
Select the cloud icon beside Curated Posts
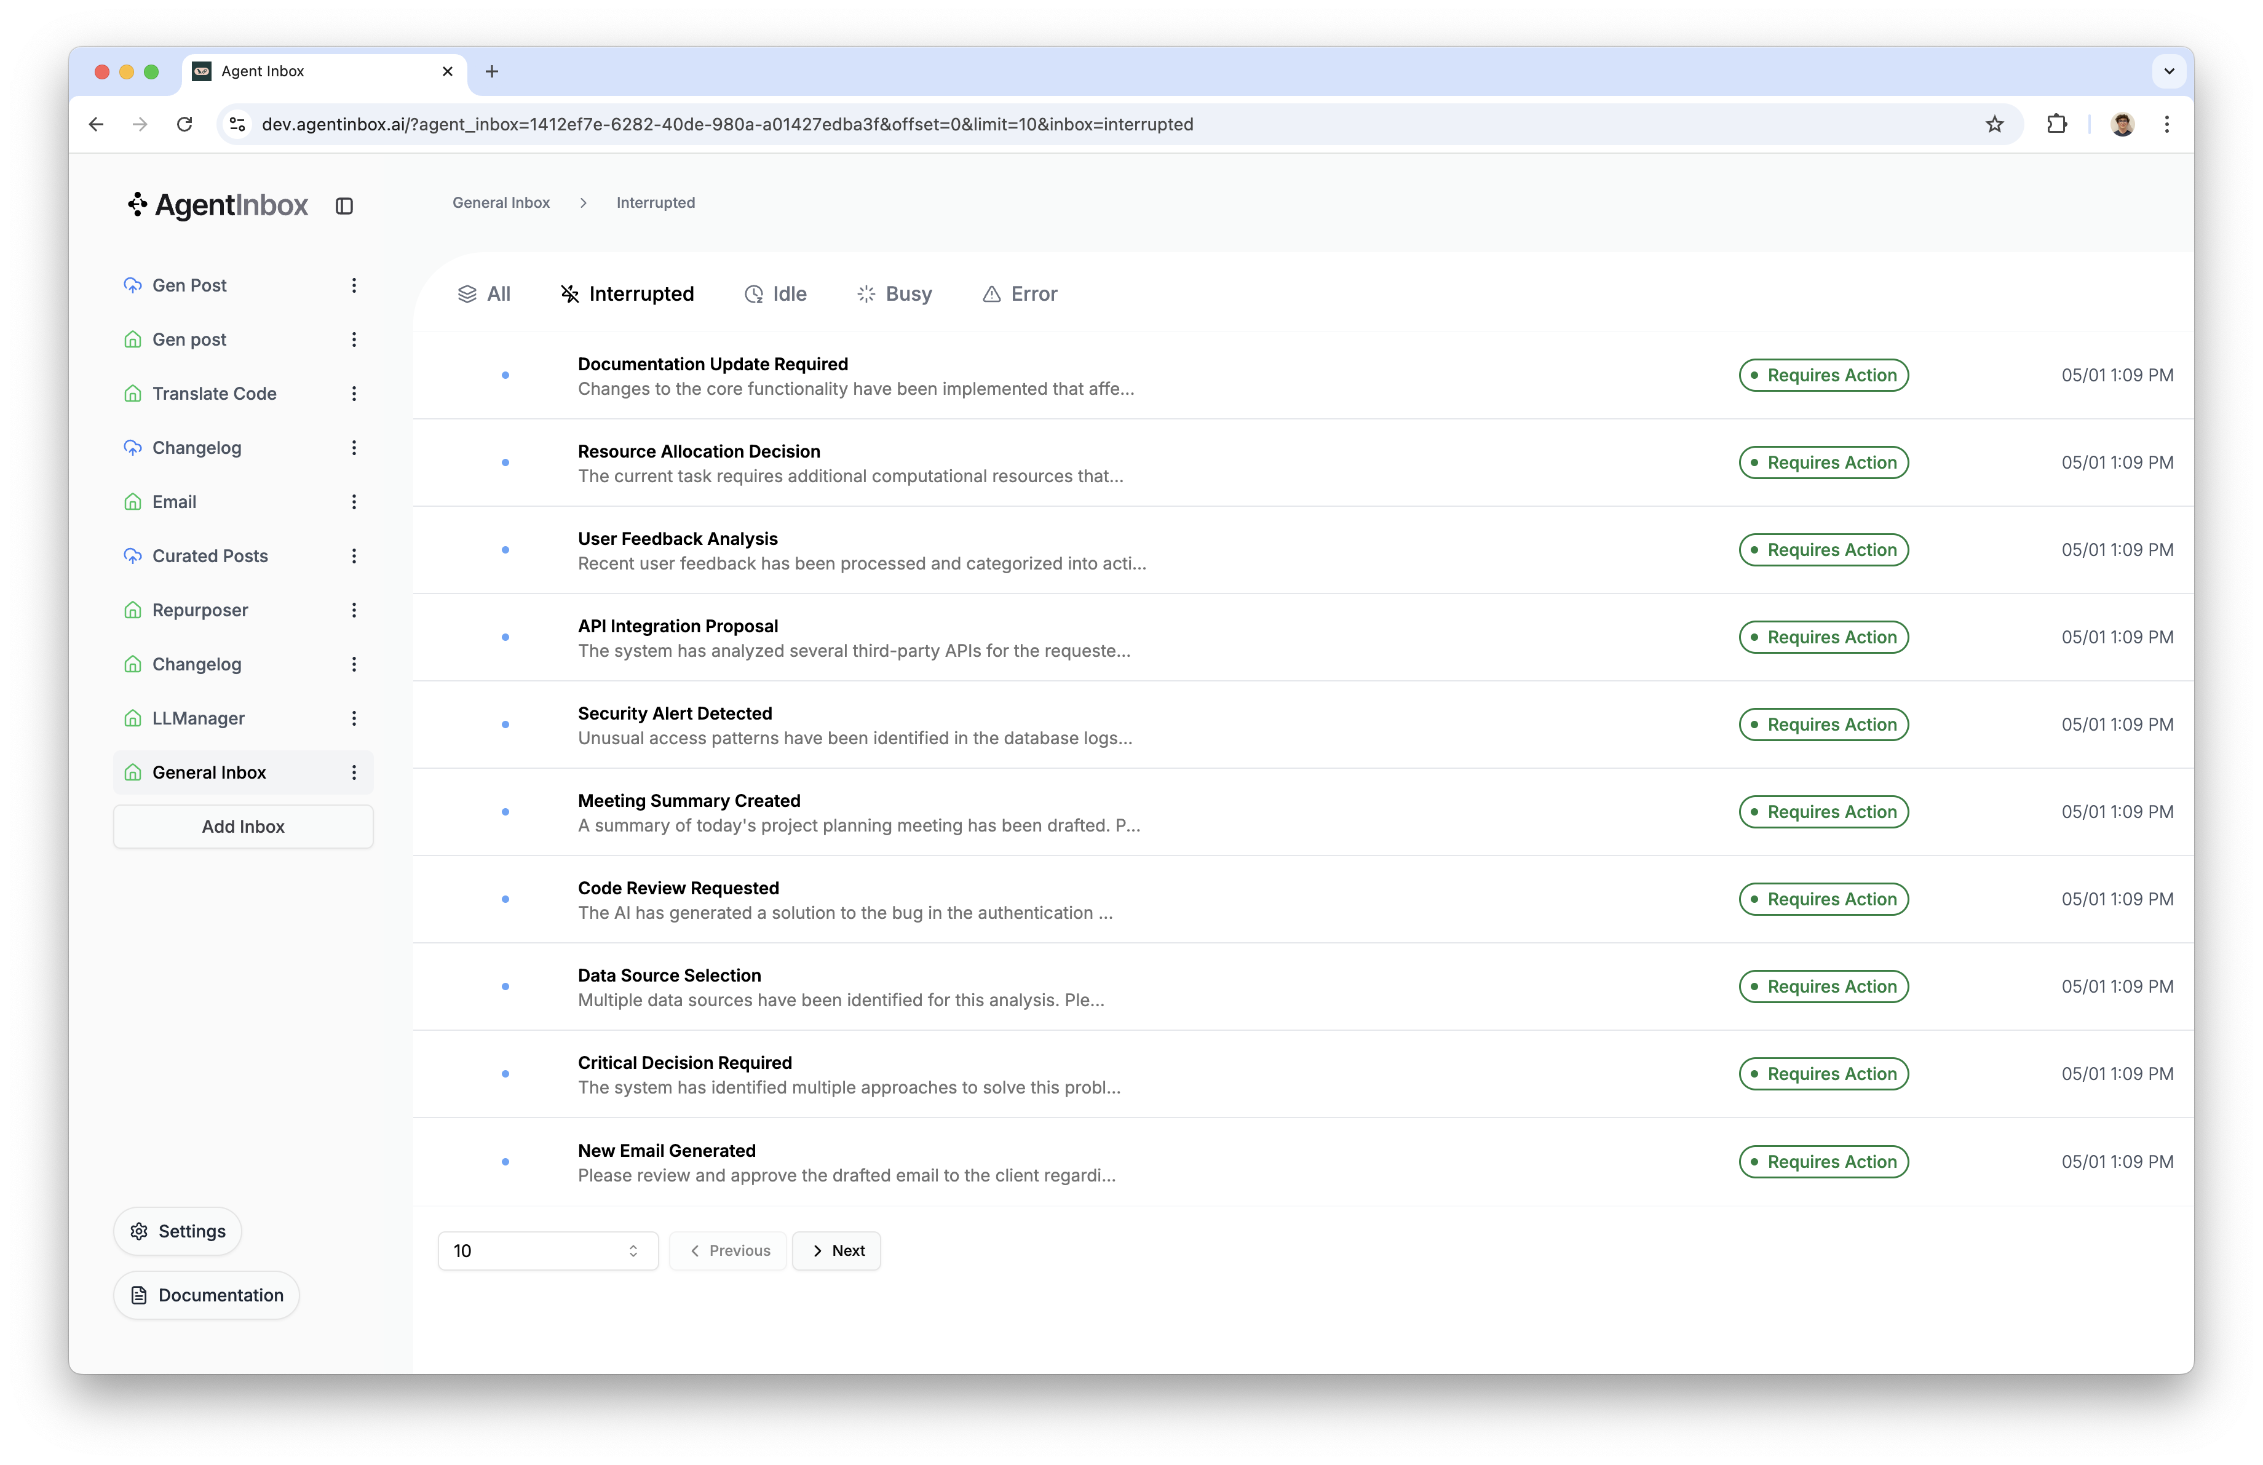133,556
